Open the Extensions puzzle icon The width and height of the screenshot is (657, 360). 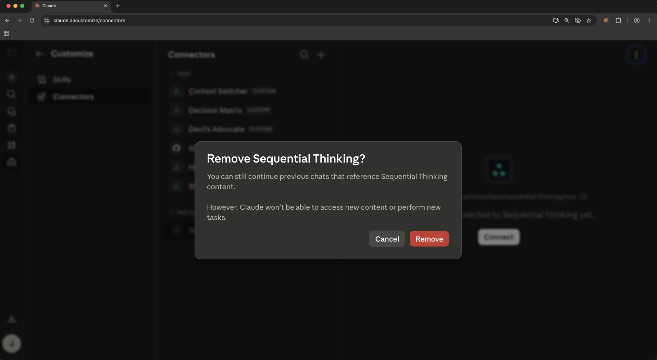[618, 21]
